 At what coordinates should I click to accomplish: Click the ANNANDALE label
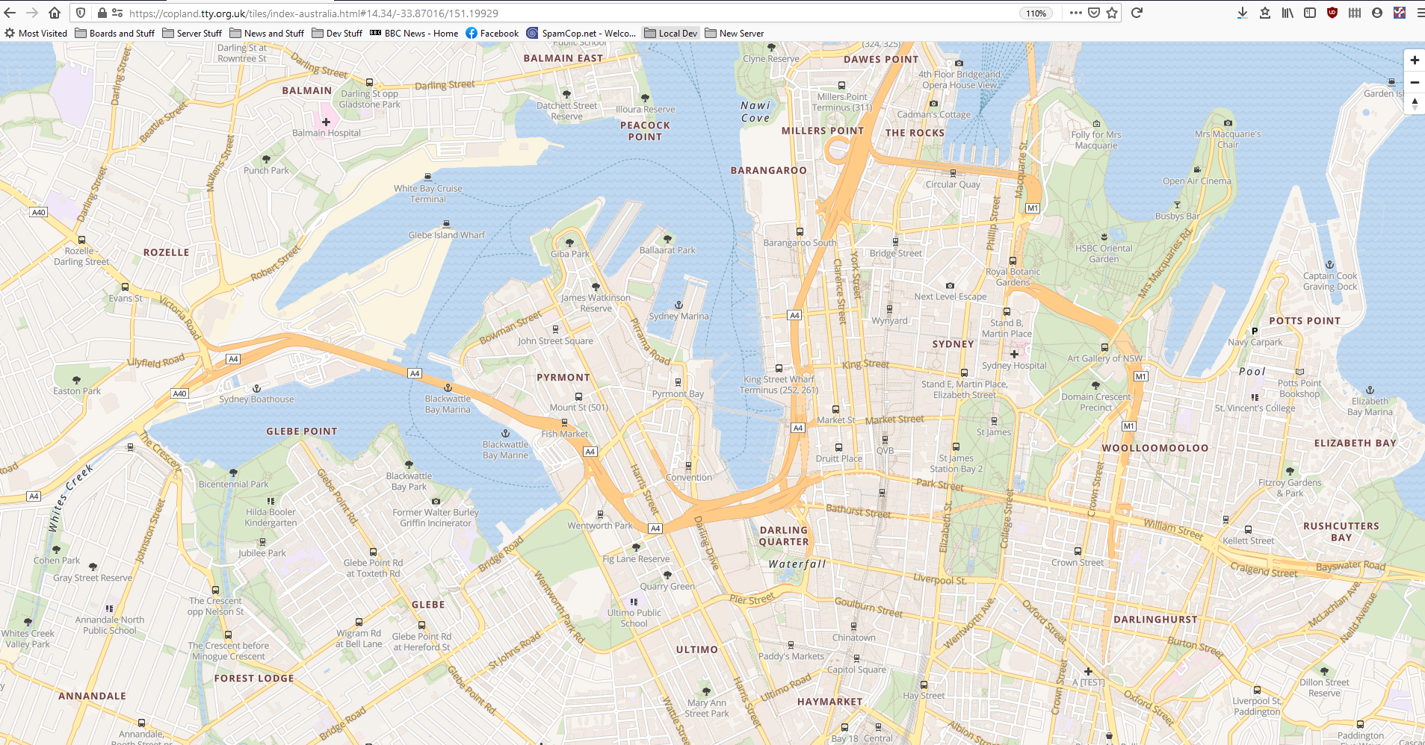[92, 696]
